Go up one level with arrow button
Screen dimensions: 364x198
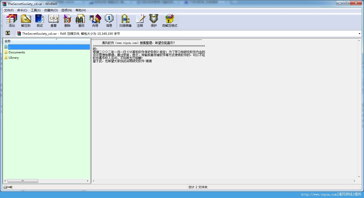tap(8, 33)
